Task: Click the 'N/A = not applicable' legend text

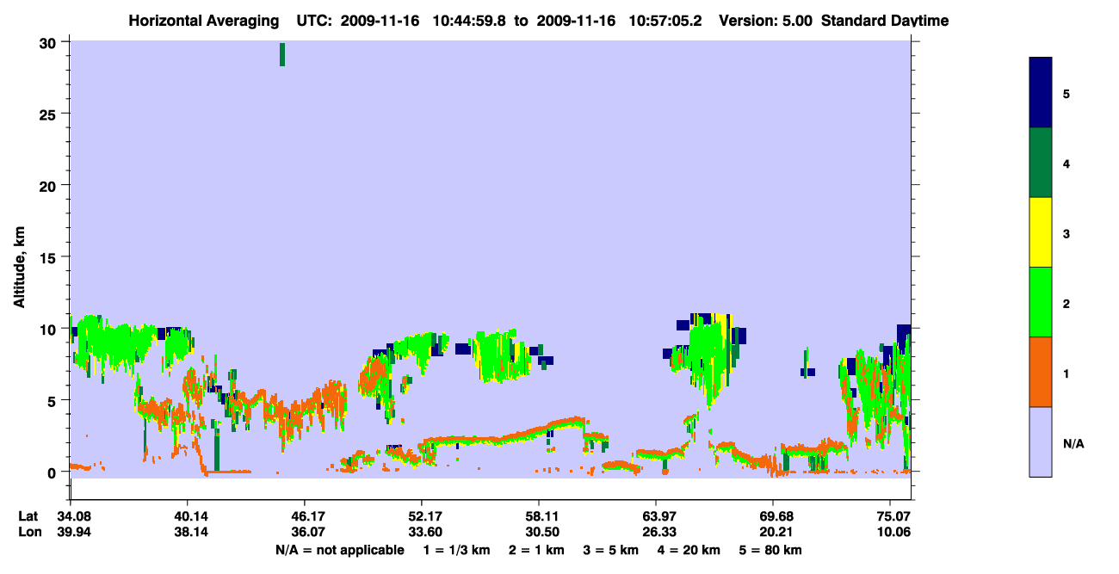Action: click(340, 550)
